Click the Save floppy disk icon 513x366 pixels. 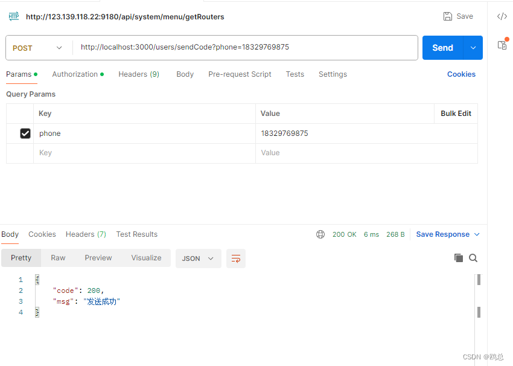(448, 16)
